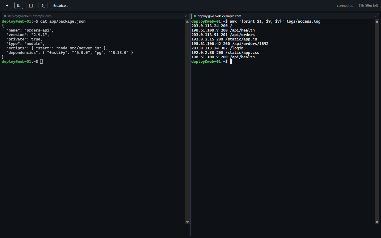The width and height of the screenshot is (381, 238).
Task: Open the command prompt icon in toolbar
Action: coord(43,5)
